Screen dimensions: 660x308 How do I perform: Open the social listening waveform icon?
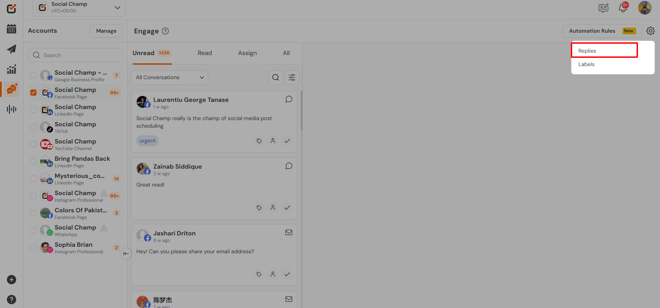point(11,109)
